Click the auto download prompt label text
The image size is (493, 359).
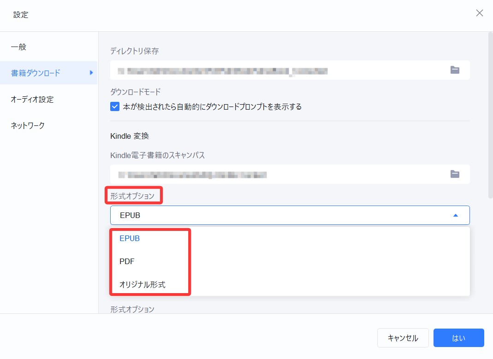pyautogui.click(x=212, y=107)
